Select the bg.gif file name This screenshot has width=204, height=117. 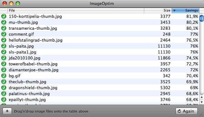pos(15,76)
